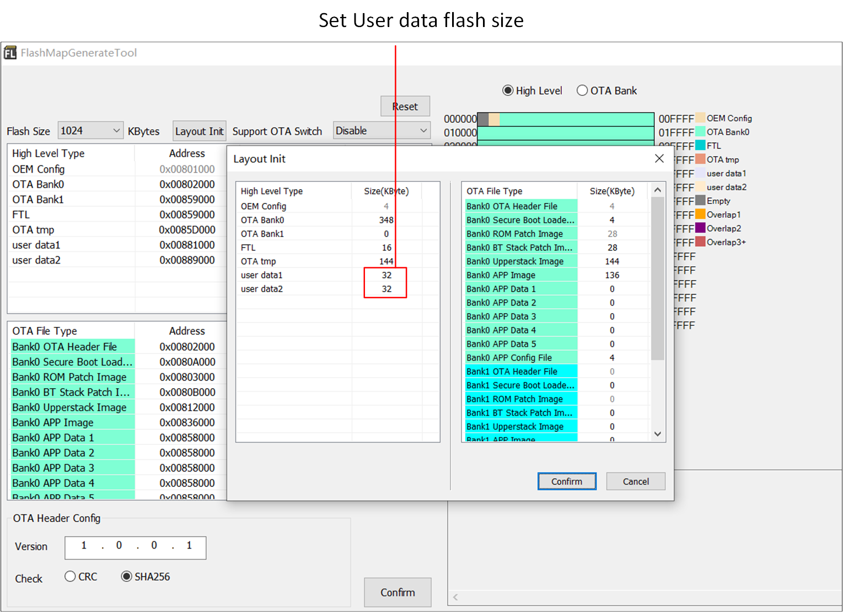
Task: Click user data1 address 0x00881000
Action: click(x=187, y=245)
